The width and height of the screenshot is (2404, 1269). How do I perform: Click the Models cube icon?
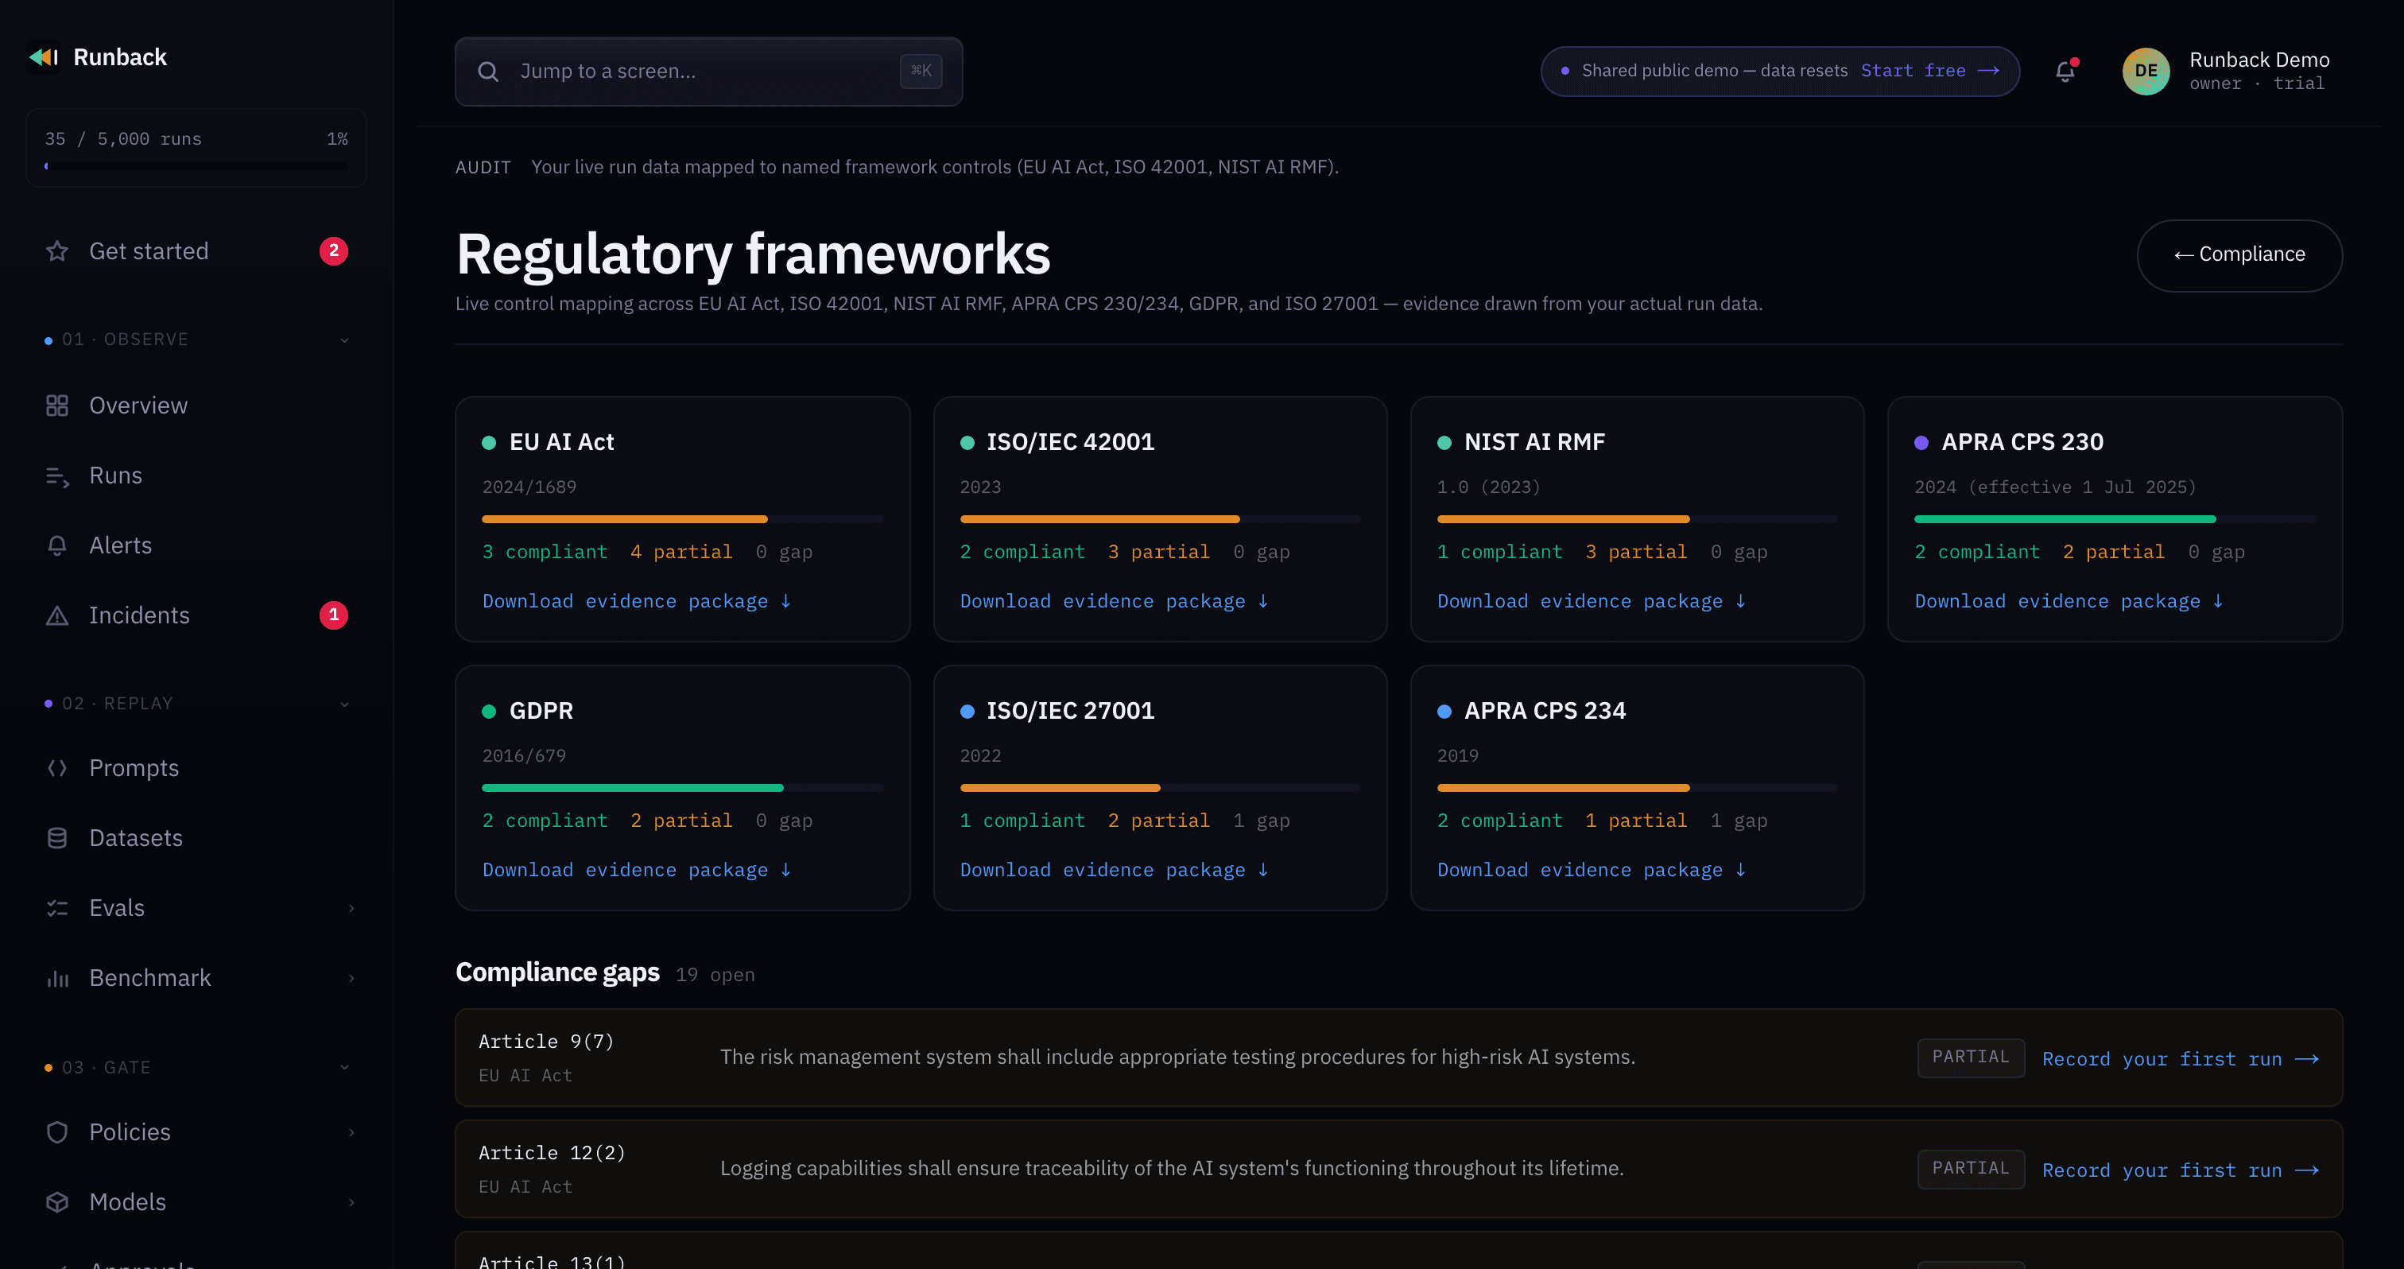coord(57,1202)
